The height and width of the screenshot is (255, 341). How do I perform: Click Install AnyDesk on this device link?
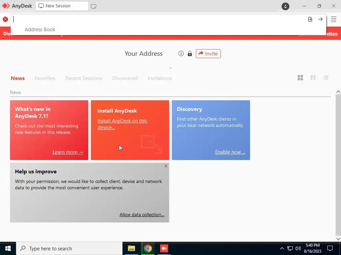point(123,124)
